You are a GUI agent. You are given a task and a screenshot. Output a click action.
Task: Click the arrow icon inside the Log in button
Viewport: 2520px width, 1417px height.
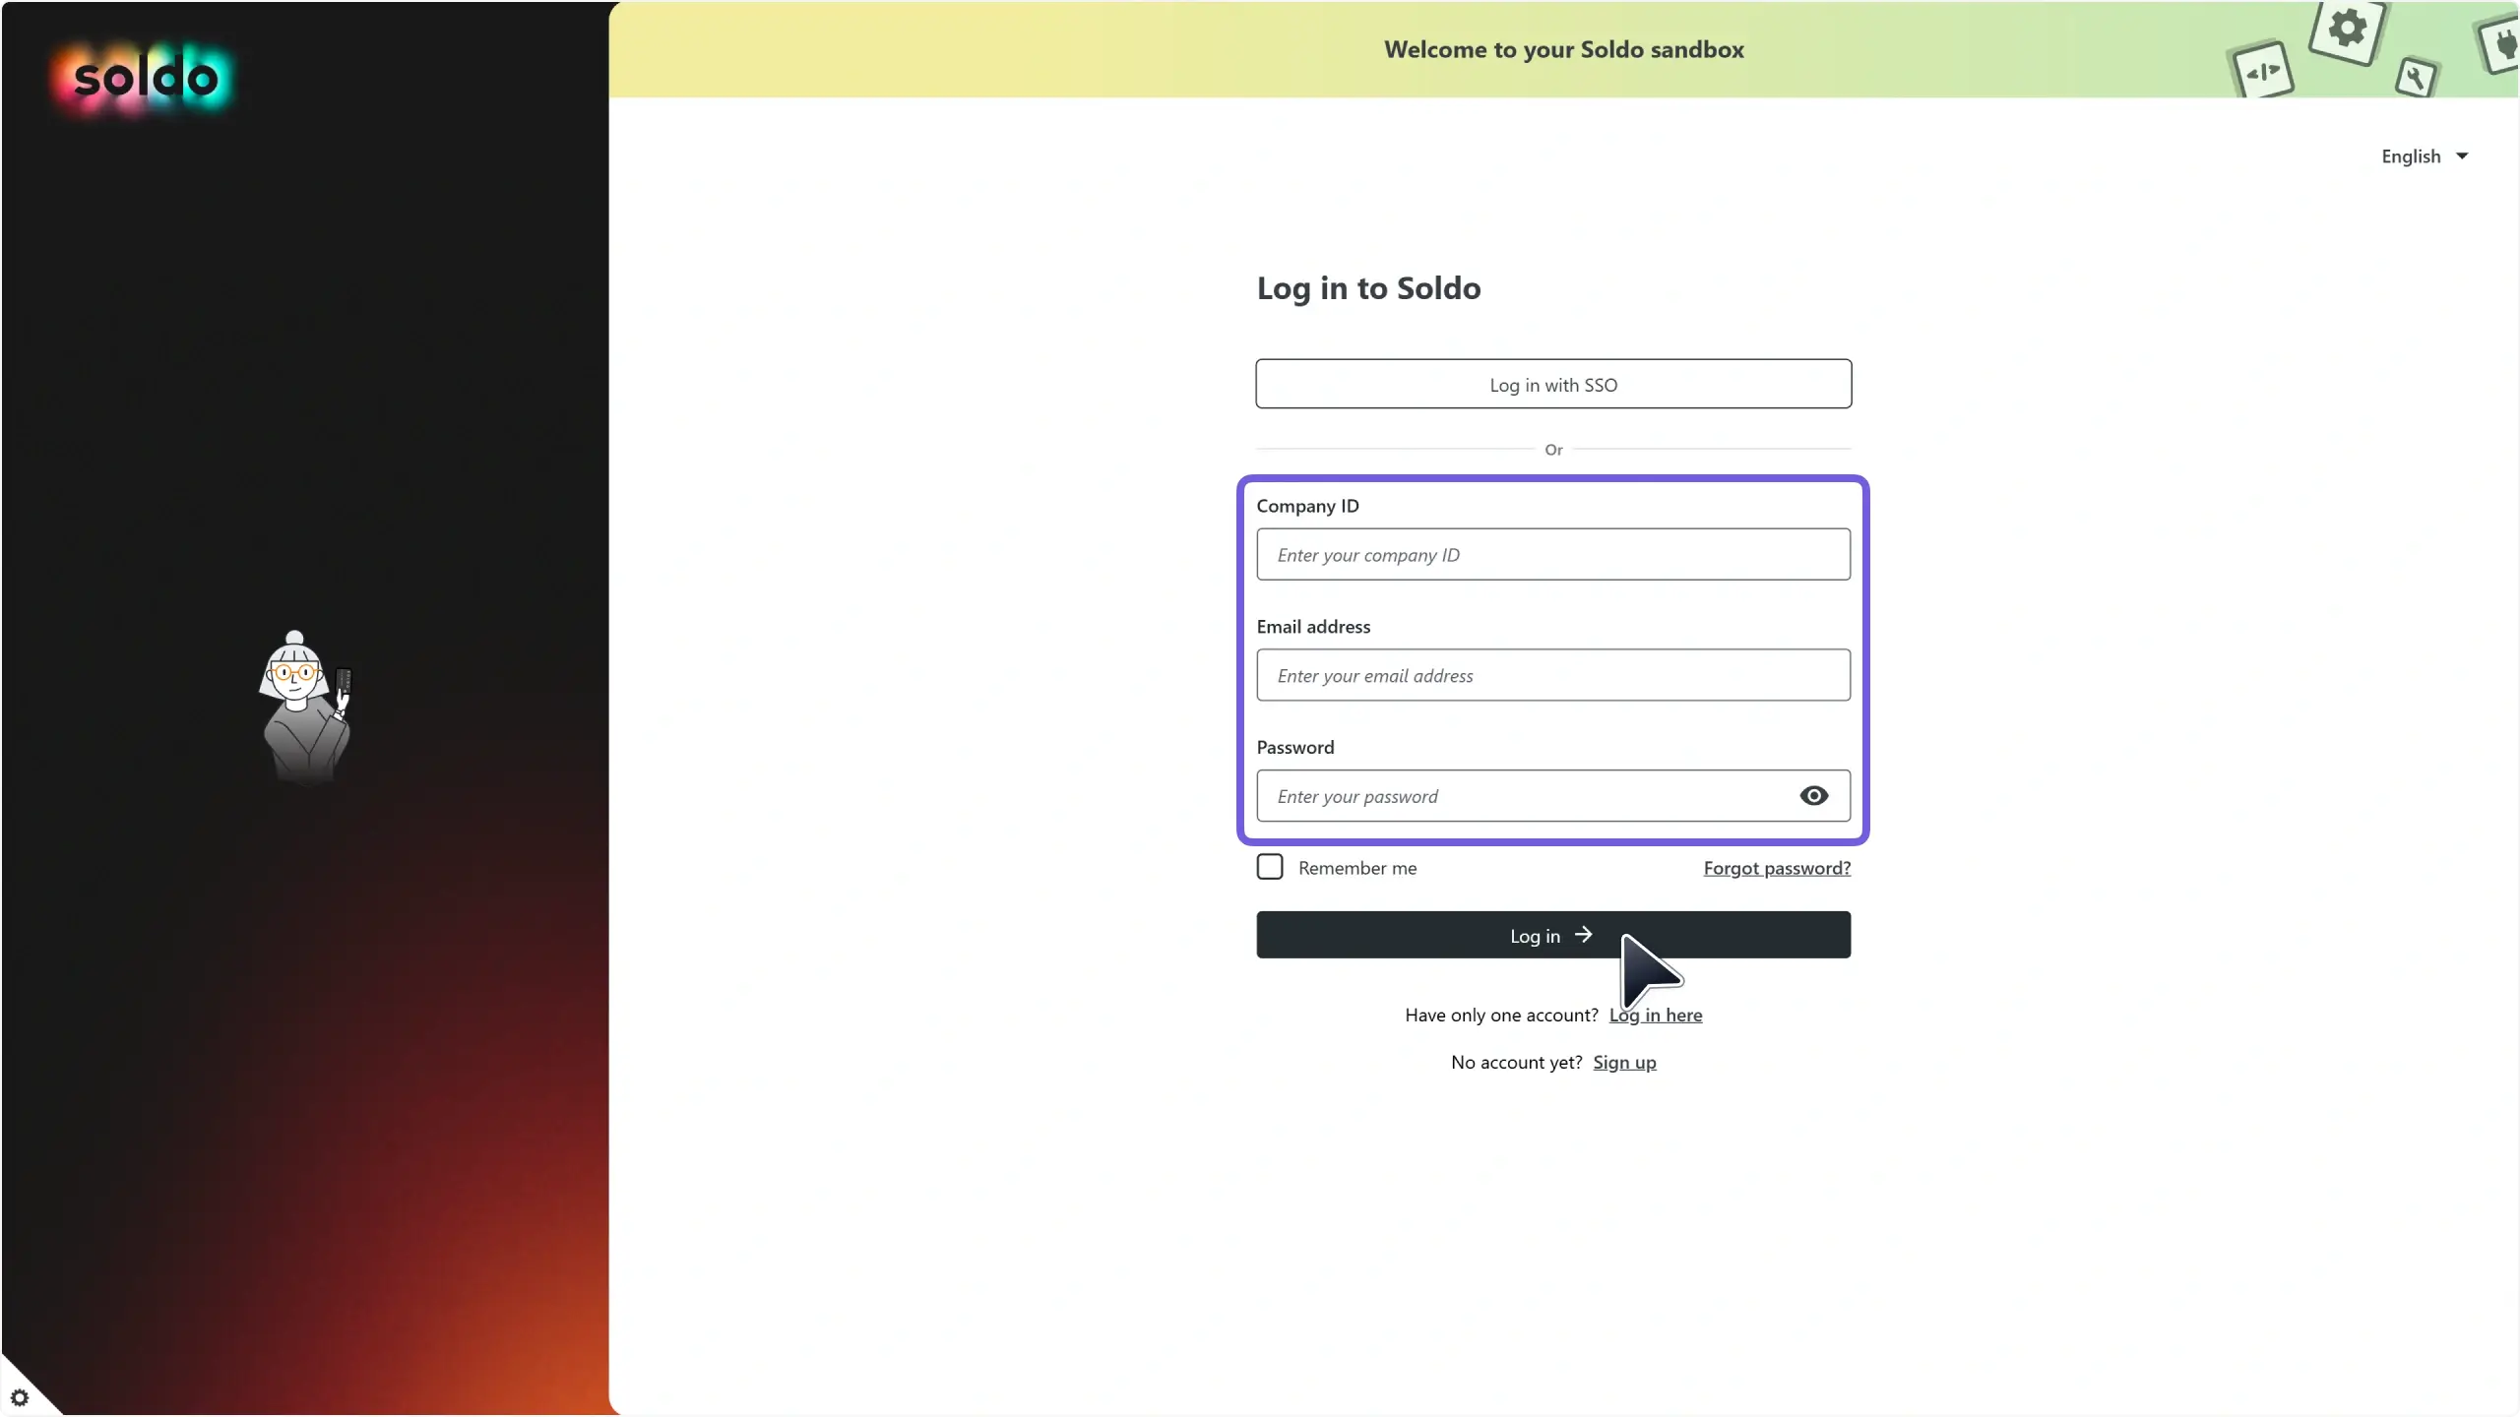1583,935
